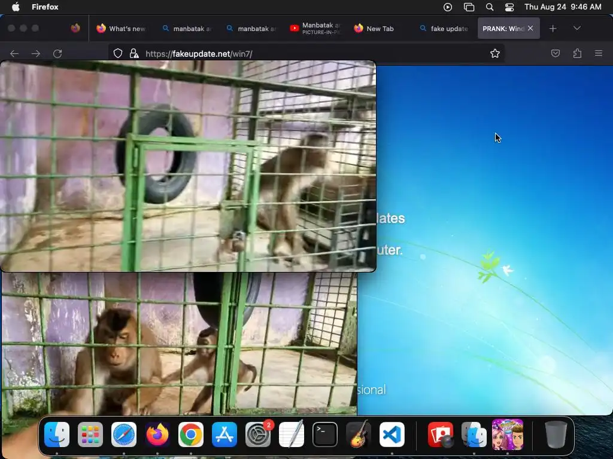The width and height of the screenshot is (613, 459).
Task: Open Google Chrome from the Dock
Action: [x=191, y=434]
